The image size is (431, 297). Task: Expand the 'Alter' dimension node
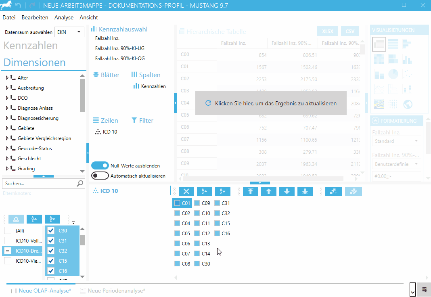click(x=7, y=78)
